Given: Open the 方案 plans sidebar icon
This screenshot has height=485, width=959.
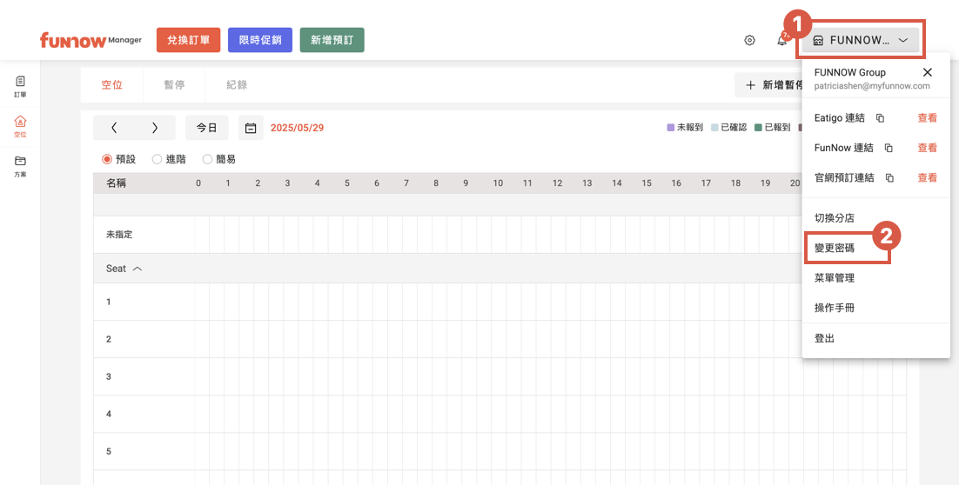Looking at the screenshot, I should click(x=20, y=166).
